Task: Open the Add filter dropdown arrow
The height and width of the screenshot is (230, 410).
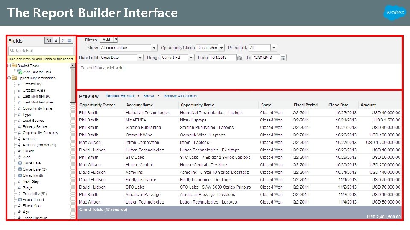Action: 116,40
